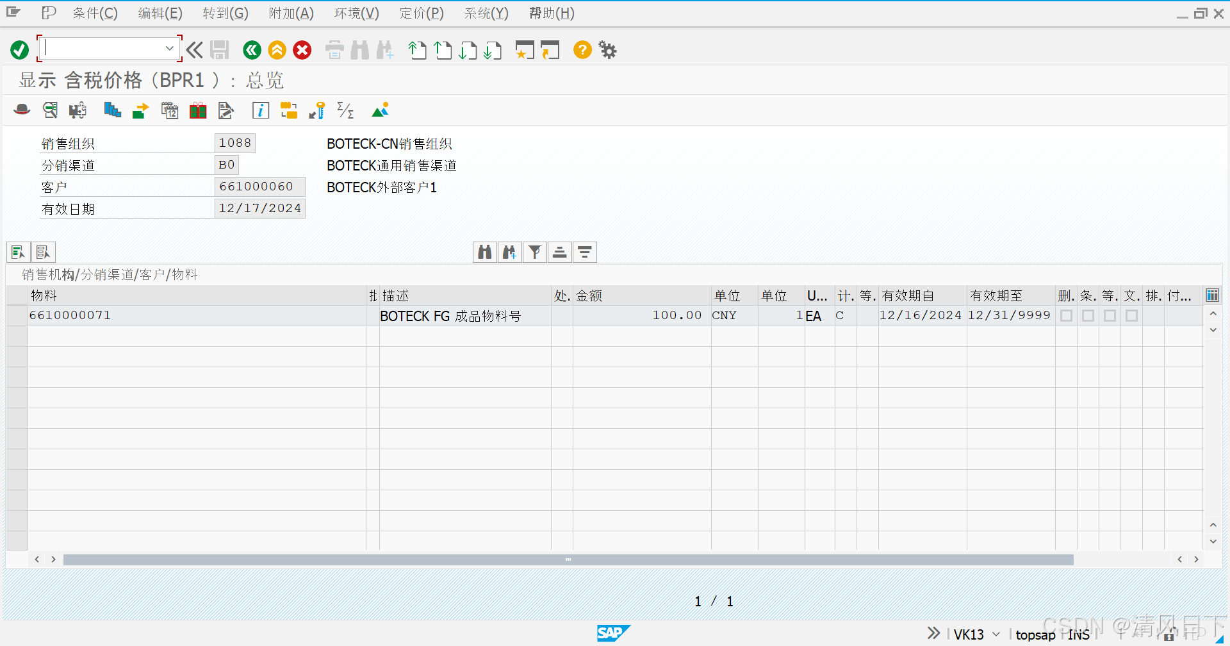Click the table column settings icon

[x=1212, y=295]
